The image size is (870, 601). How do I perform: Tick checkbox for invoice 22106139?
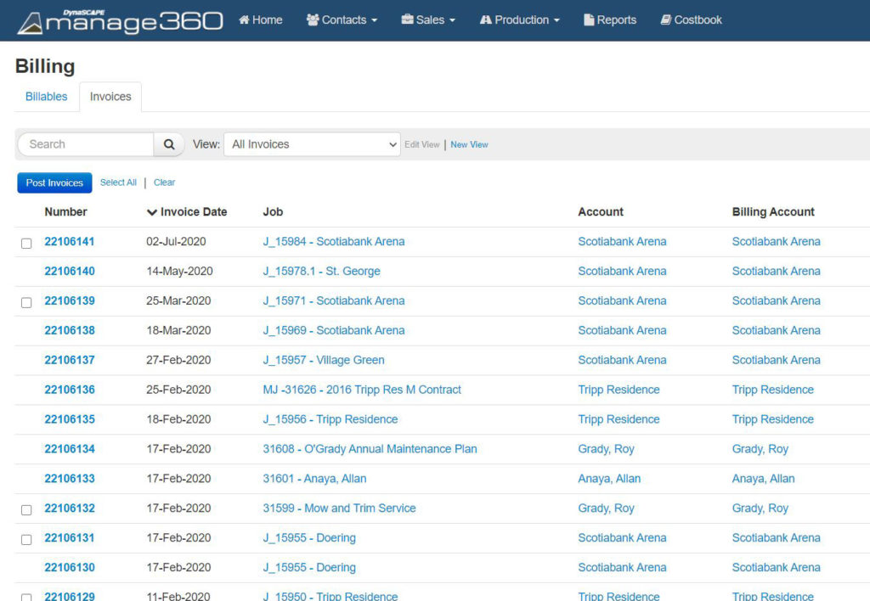pyautogui.click(x=26, y=303)
